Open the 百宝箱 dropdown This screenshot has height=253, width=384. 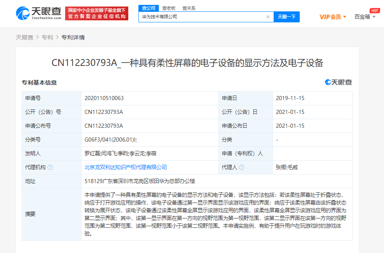365,17
